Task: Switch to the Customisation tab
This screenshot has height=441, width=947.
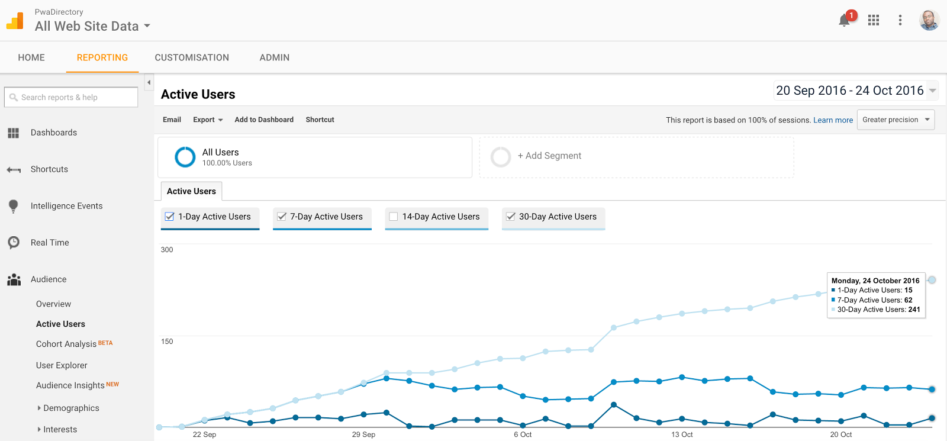Action: tap(192, 57)
